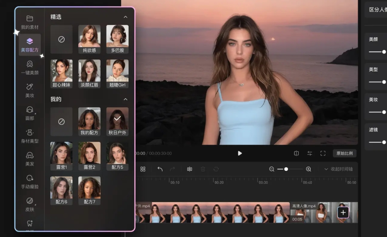The width and height of the screenshot is (387, 237).
Task: Collapse the 精选 presets section
Action: [125, 17]
